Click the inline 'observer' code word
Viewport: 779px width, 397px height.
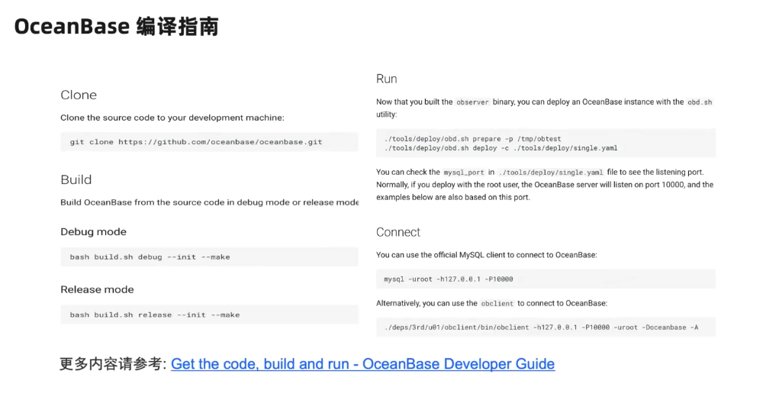472,102
